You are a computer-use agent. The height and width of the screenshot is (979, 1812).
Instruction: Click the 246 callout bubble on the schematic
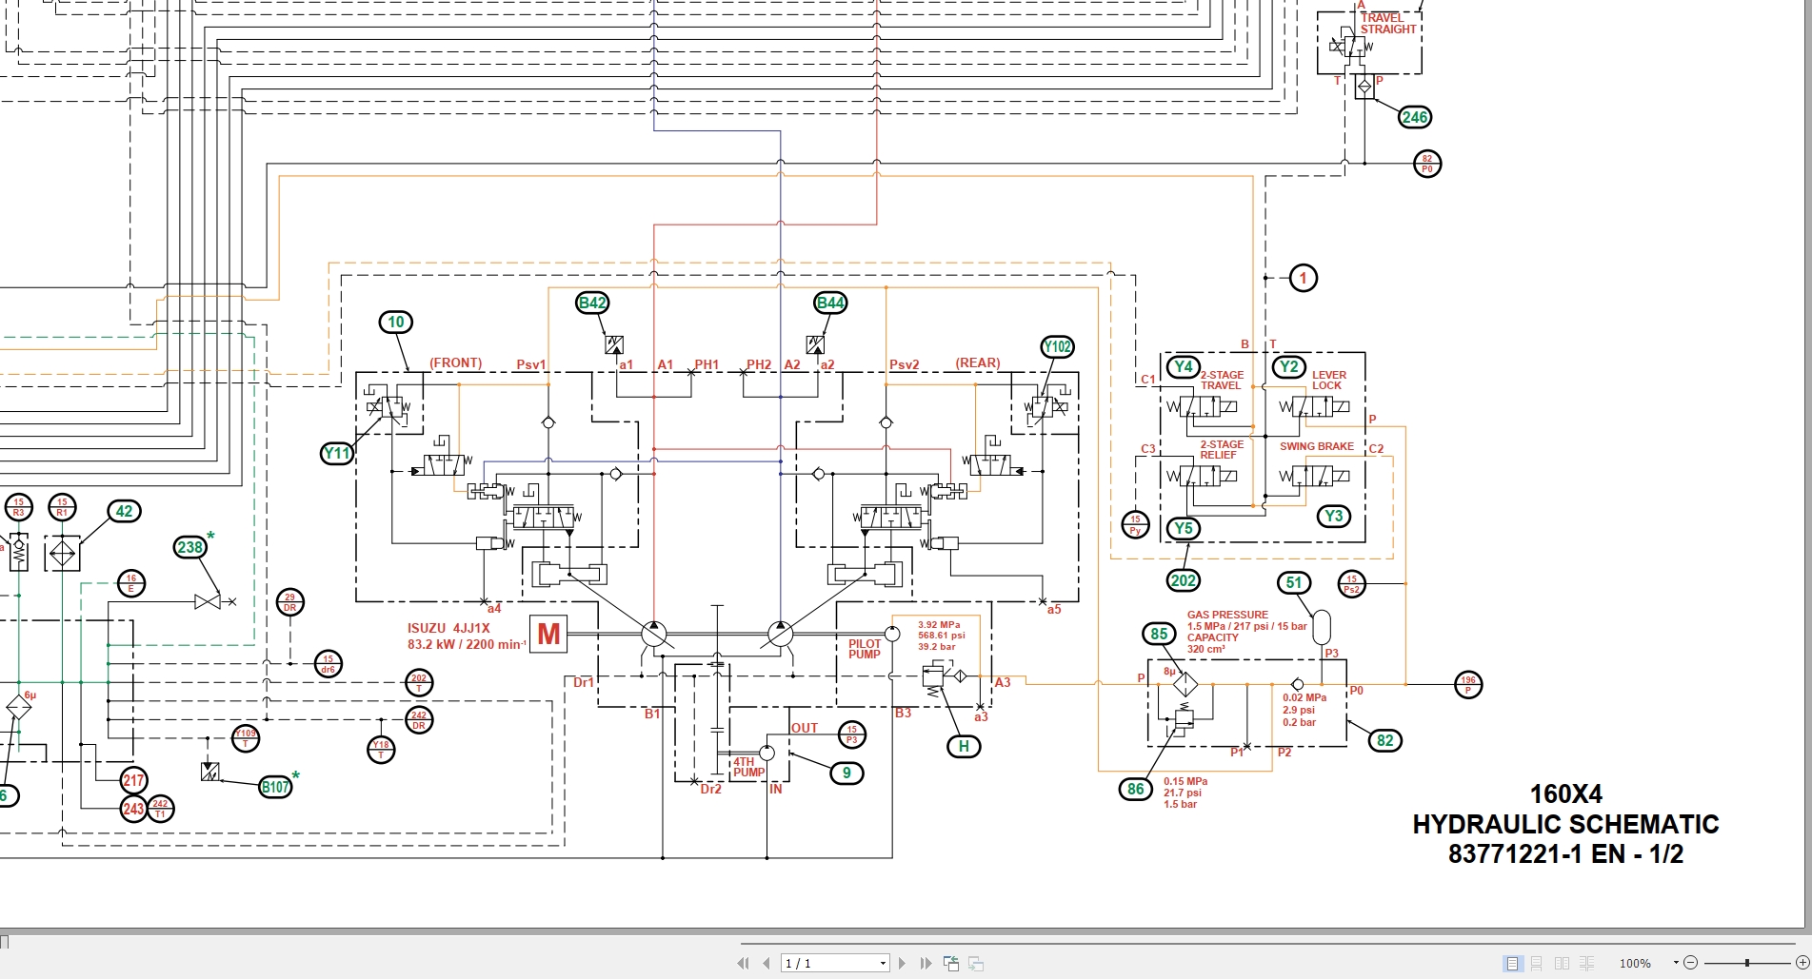click(x=1415, y=117)
